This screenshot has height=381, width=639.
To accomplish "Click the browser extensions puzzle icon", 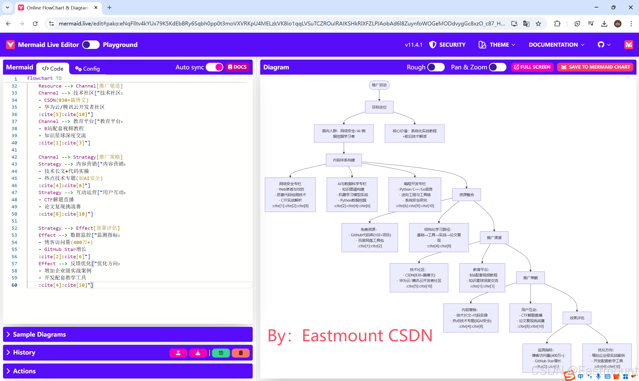I will pos(557,24).
